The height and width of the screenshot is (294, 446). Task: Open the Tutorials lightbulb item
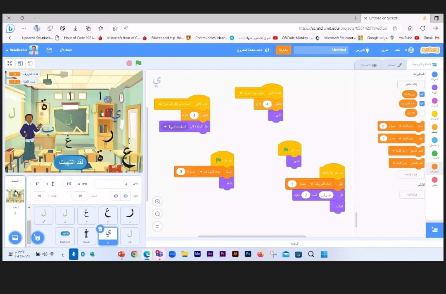[363, 50]
